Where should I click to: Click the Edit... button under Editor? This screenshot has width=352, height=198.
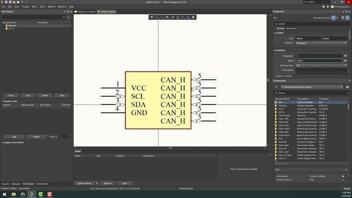pos(125,183)
